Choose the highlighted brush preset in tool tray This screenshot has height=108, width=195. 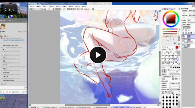tap(176, 59)
